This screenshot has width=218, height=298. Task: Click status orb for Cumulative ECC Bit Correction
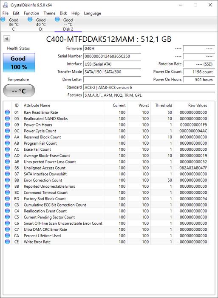click(x=7, y=205)
